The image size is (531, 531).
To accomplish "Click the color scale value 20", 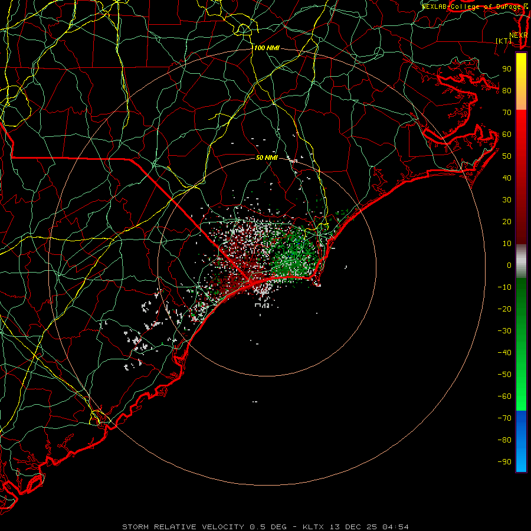I will (x=507, y=222).
